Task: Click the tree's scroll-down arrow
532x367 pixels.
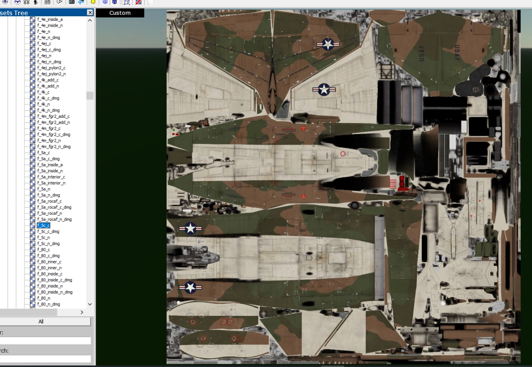Action: pyautogui.click(x=90, y=305)
